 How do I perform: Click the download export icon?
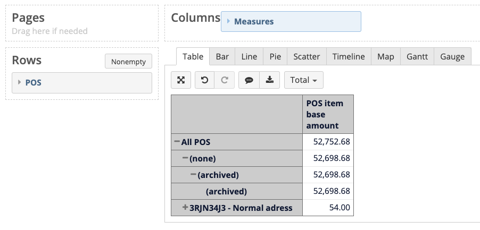(270, 80)
